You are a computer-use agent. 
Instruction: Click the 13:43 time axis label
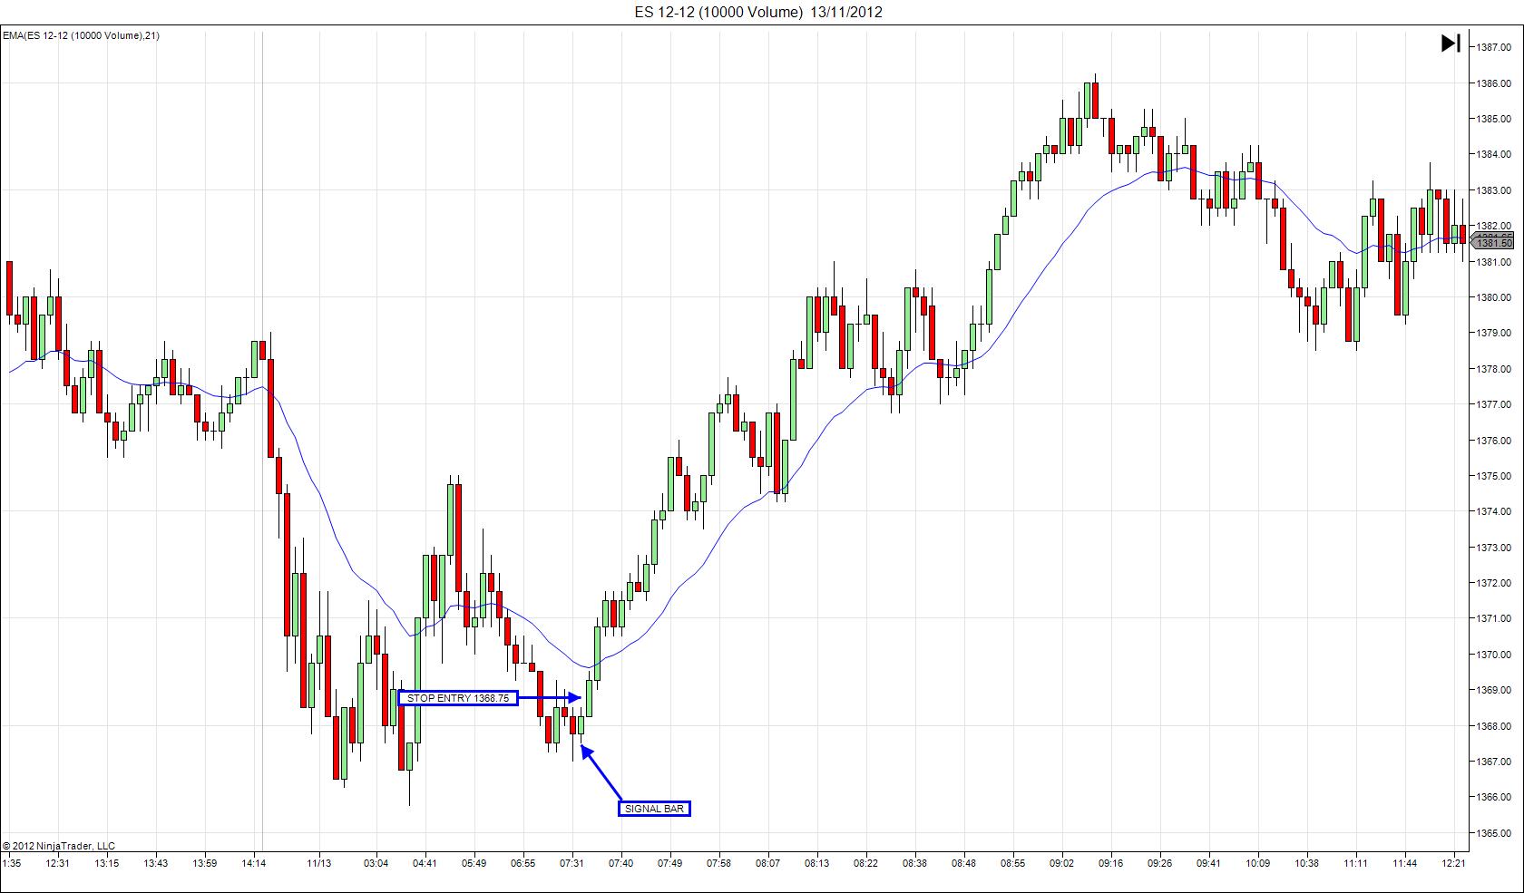click(x=156, y=863)
